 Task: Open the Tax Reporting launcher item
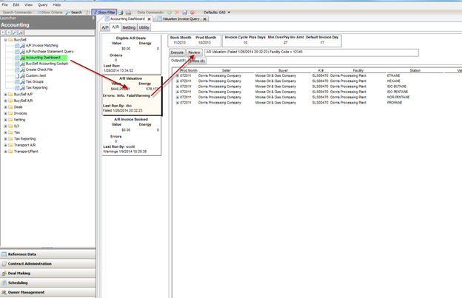point(37,87)
